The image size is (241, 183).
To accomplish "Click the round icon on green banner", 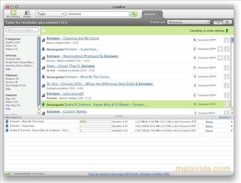I will tap(44, 31).
